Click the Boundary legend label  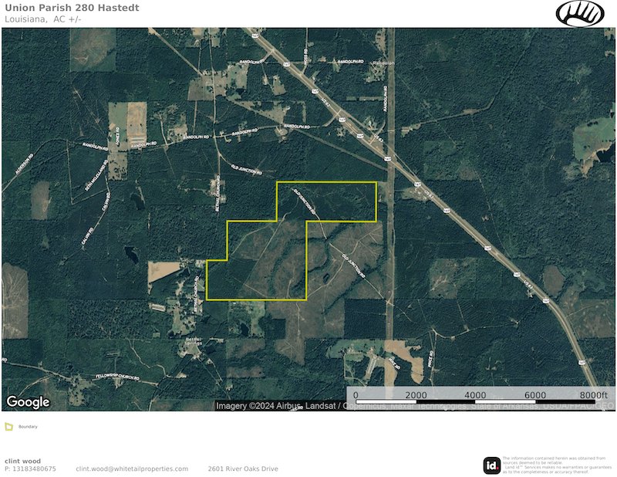[x=28, y=427]
